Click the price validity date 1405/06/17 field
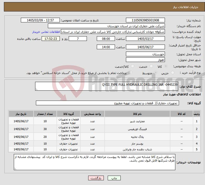This screenshot has width=205, height=185. [x=145, y=47]
